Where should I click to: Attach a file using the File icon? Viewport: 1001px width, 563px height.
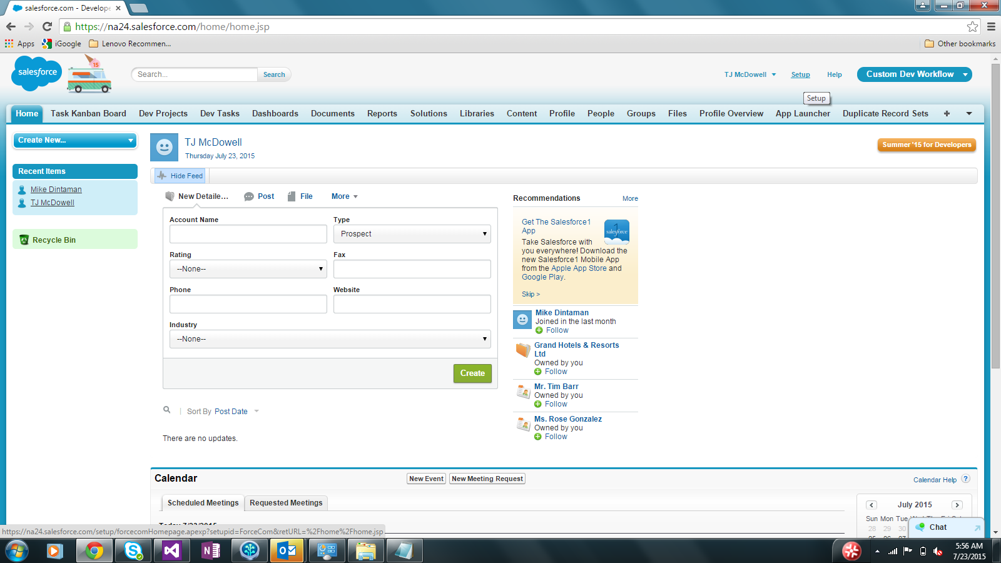click(291, 196)
